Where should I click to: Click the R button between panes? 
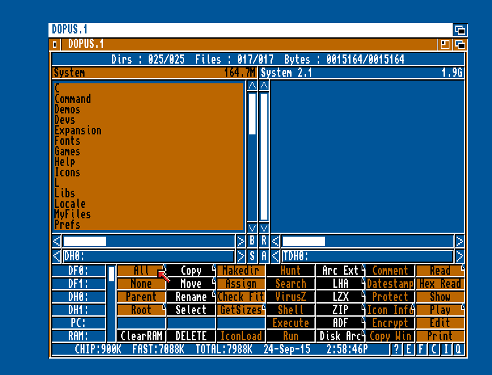(264, 241)
